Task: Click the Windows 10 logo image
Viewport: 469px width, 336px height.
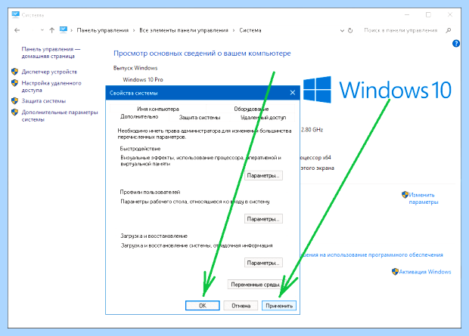Action: pos(377,90)
